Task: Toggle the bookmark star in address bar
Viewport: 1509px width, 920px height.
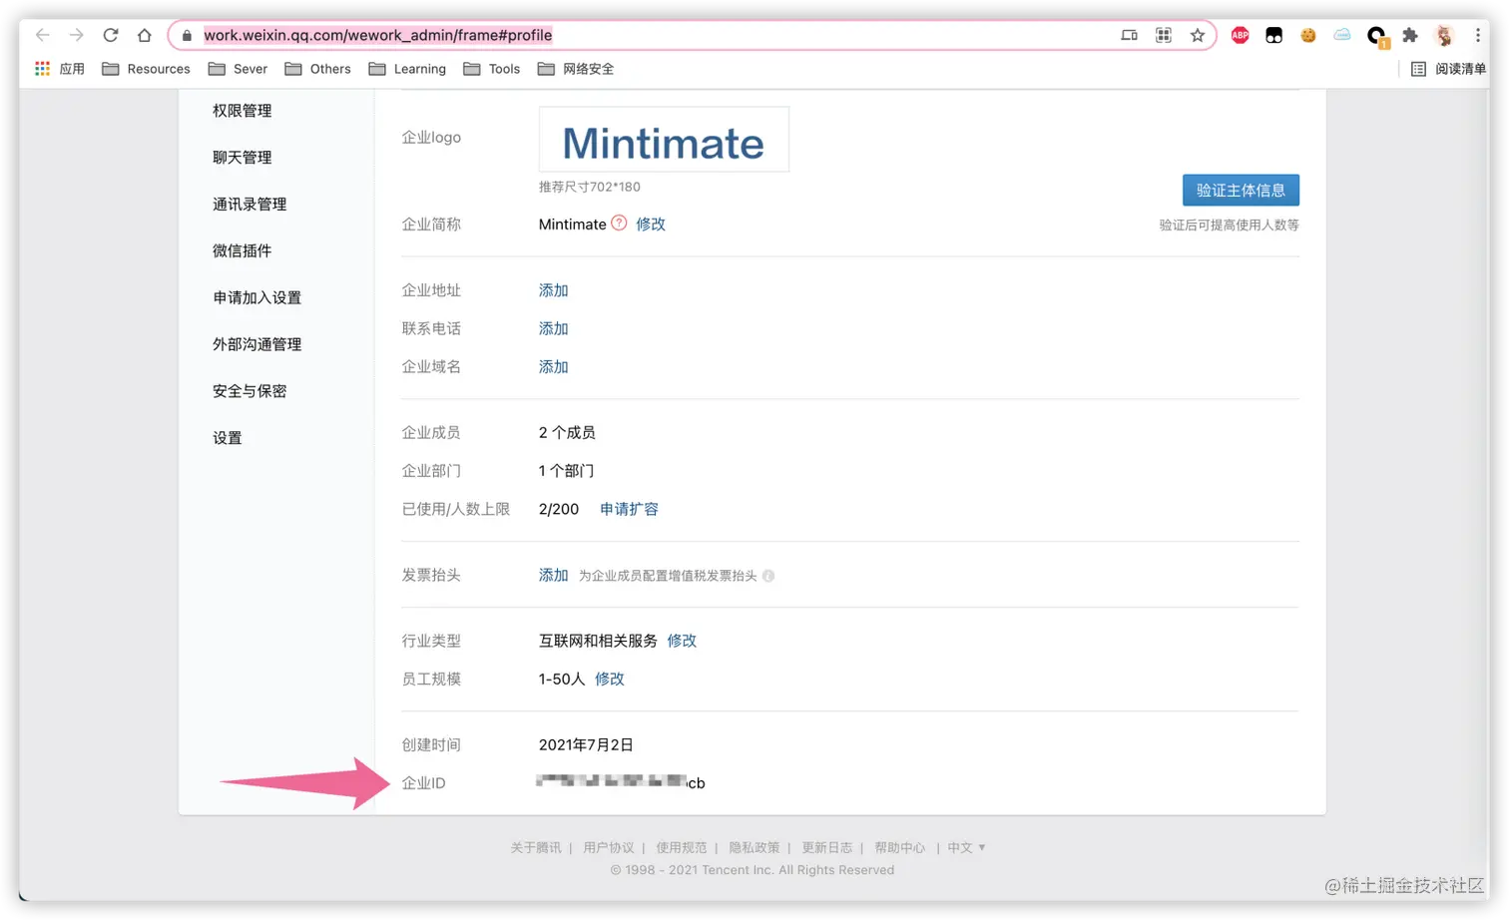Action: (x=1197, y=35)
